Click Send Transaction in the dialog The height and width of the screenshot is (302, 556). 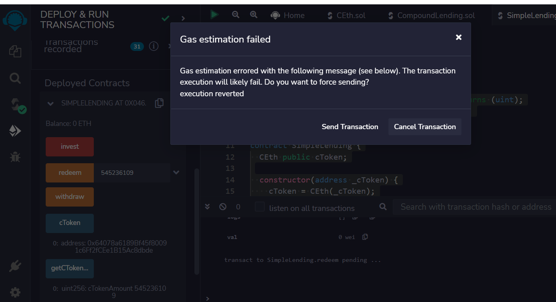point(350,127)
